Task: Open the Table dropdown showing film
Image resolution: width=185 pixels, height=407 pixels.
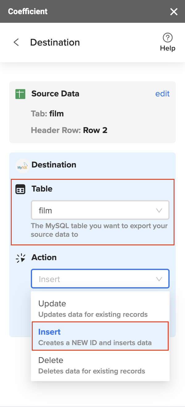Action: [x=100, y=210]
